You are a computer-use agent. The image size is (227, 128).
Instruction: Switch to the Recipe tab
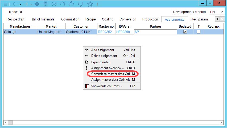click(x=90, y=19)
